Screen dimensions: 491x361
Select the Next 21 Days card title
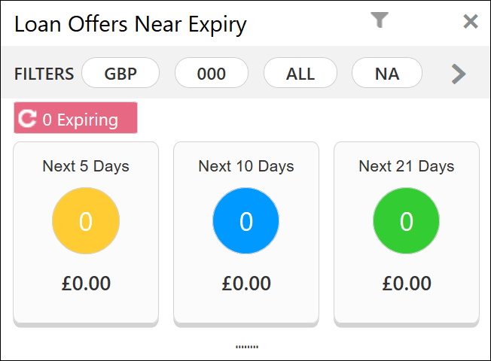click(x=407, y=166)
